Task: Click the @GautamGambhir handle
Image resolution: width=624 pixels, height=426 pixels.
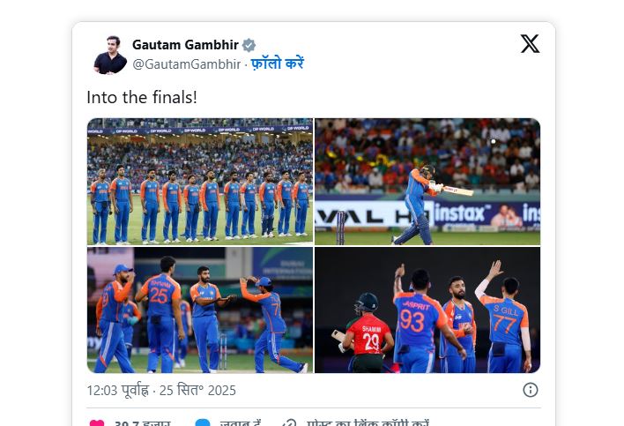Action: [x=186, y=64]
